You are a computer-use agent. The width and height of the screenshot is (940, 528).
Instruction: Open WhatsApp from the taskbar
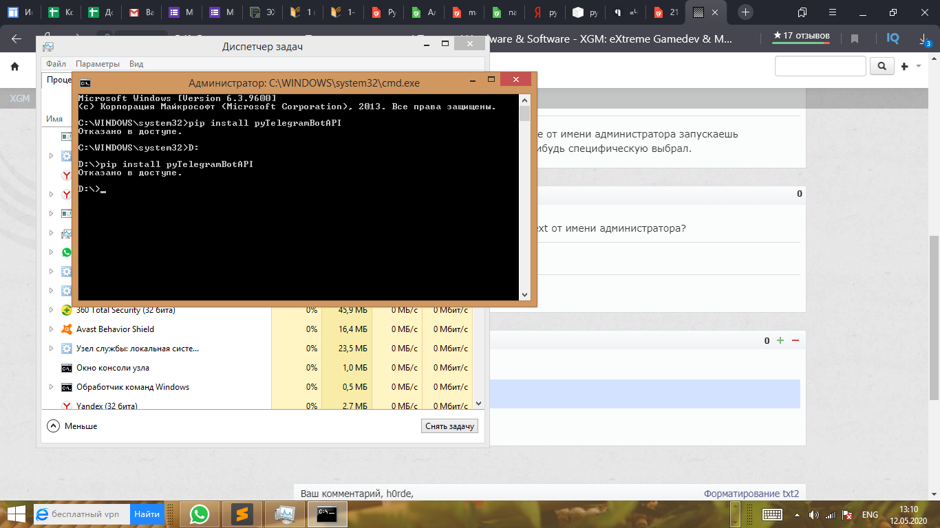coord(199,514)
